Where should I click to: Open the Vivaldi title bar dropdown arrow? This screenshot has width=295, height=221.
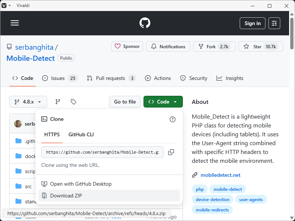click(10, 6)
